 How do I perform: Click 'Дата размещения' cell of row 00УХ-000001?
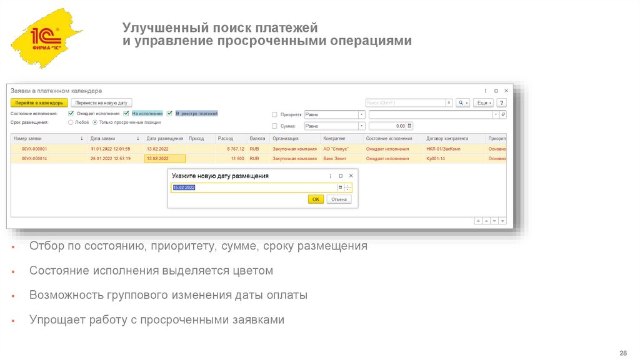(165, 149)
